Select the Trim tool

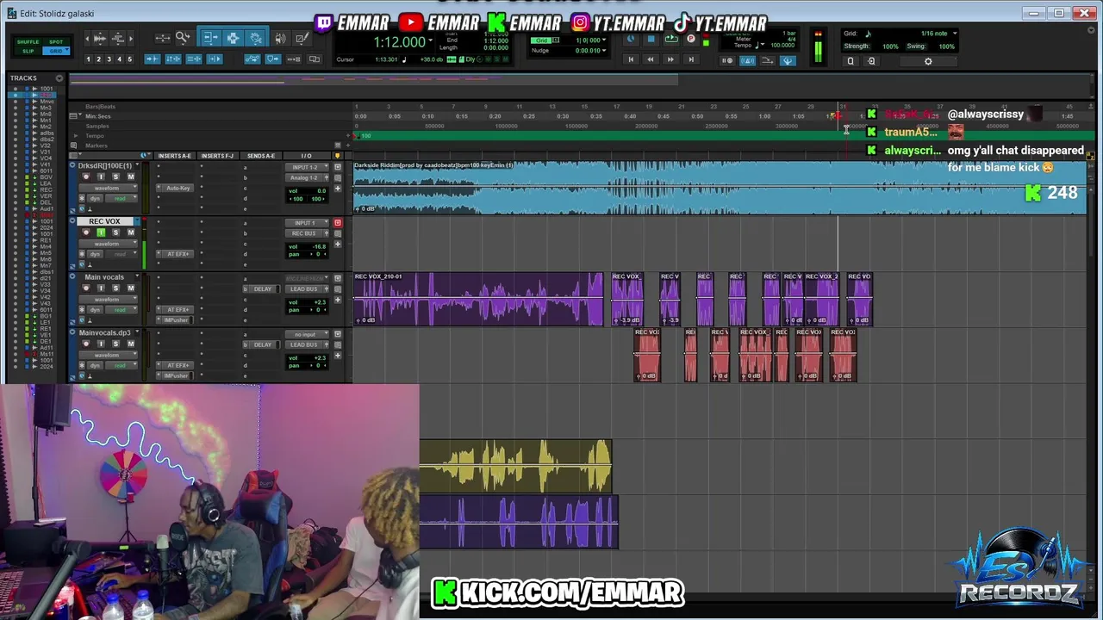[210, 38]
